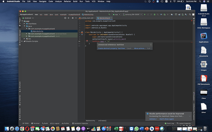212x132 pixels.
Task: Open the Android project view dropdown
Action: 28,18
